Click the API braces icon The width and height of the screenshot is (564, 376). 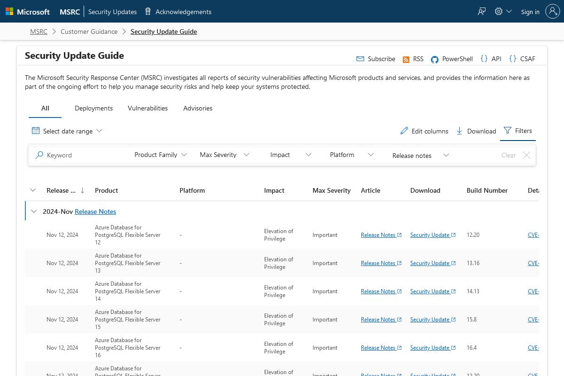[x=484, y=59]
